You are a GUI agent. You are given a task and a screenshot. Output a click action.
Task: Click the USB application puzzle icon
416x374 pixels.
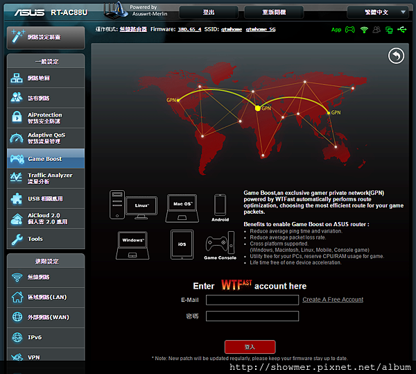17,198
